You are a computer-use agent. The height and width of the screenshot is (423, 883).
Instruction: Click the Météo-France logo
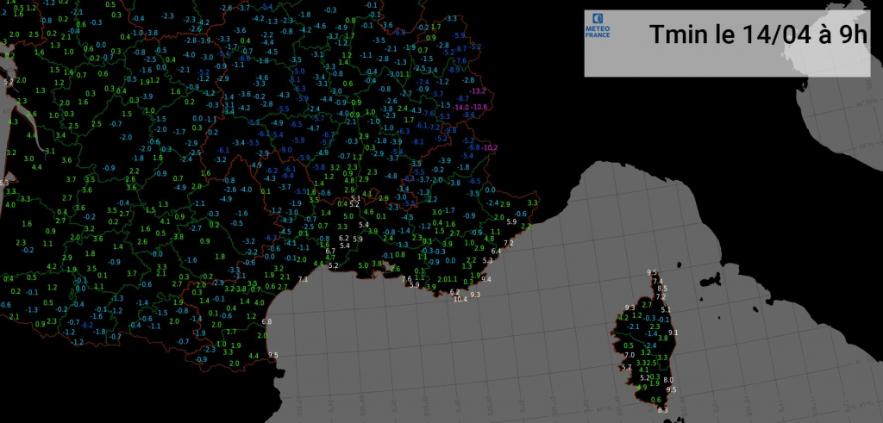[598, 27]
